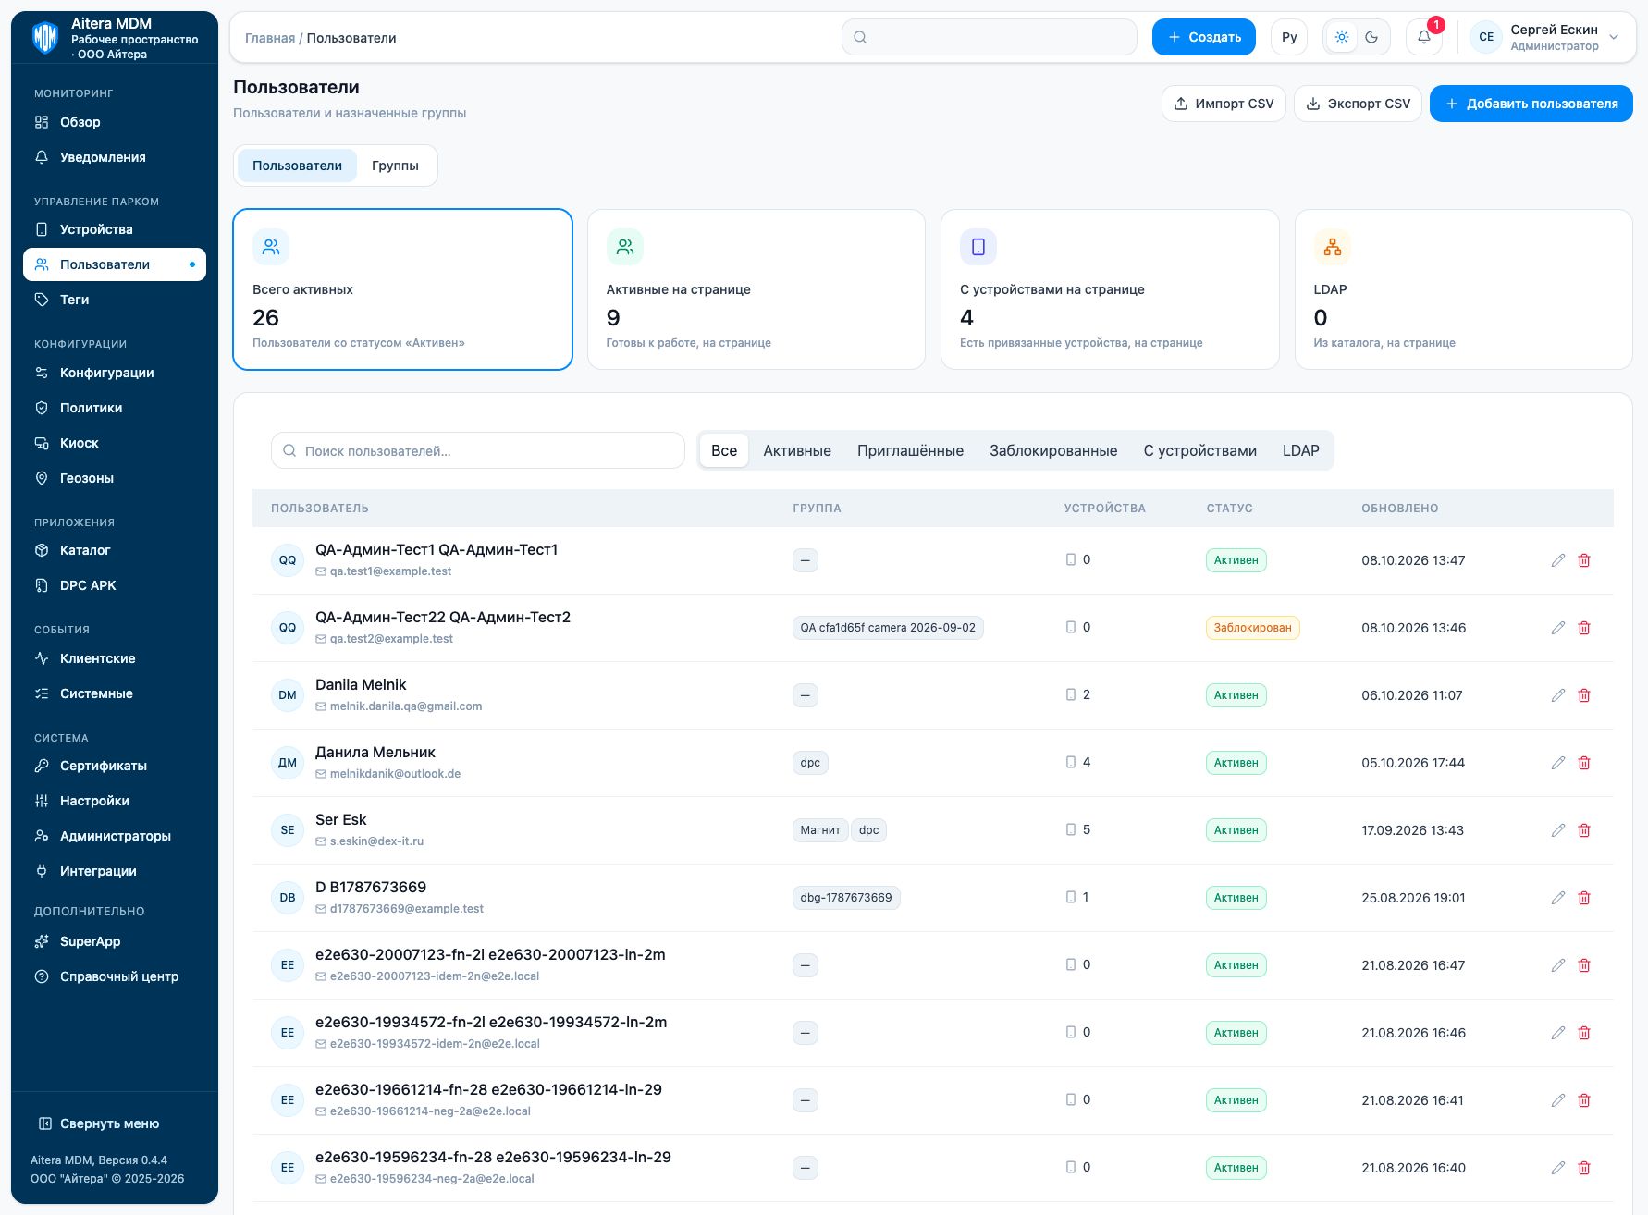Open Обзор in the sidebar

(x=115, y=122)
